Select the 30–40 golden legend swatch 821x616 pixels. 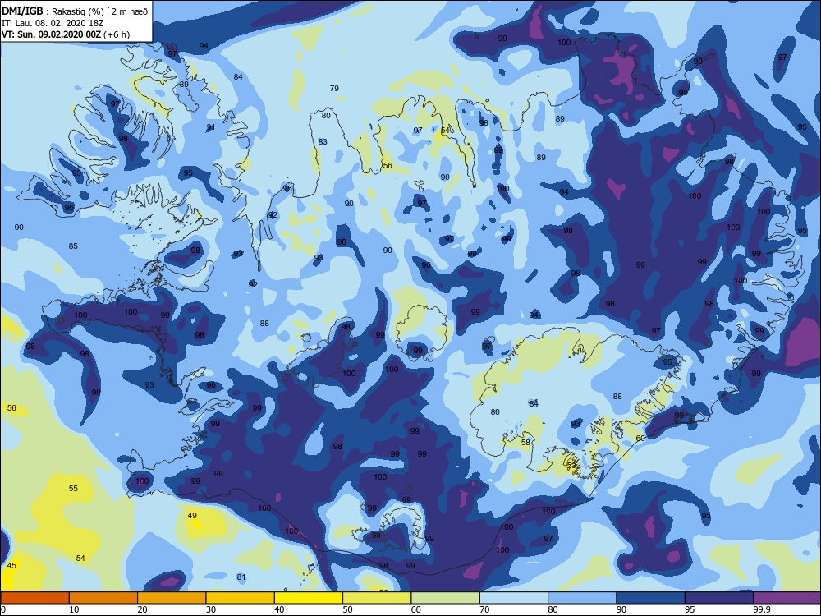(241, 598)
